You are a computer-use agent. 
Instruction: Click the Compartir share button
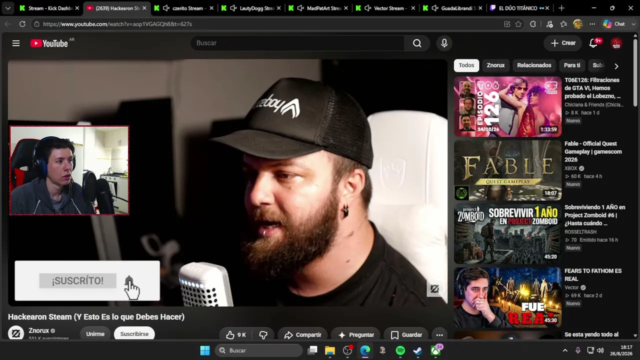[x=302, y=334]
